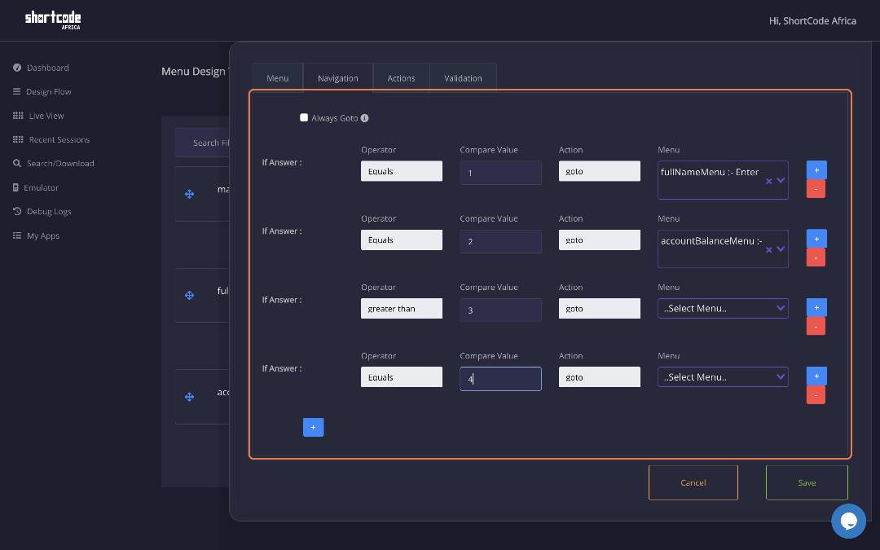Open the My Apps sidebar item
The image size is (880, 550).
point(36,235)
